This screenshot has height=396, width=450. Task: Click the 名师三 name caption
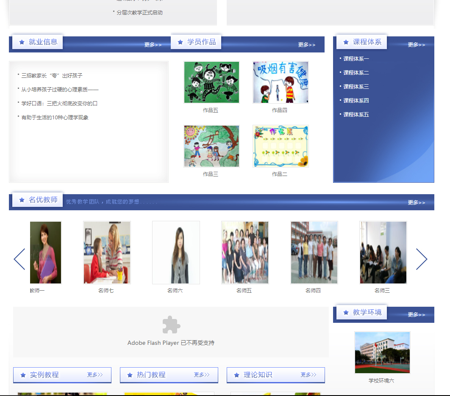coord(382,291)
